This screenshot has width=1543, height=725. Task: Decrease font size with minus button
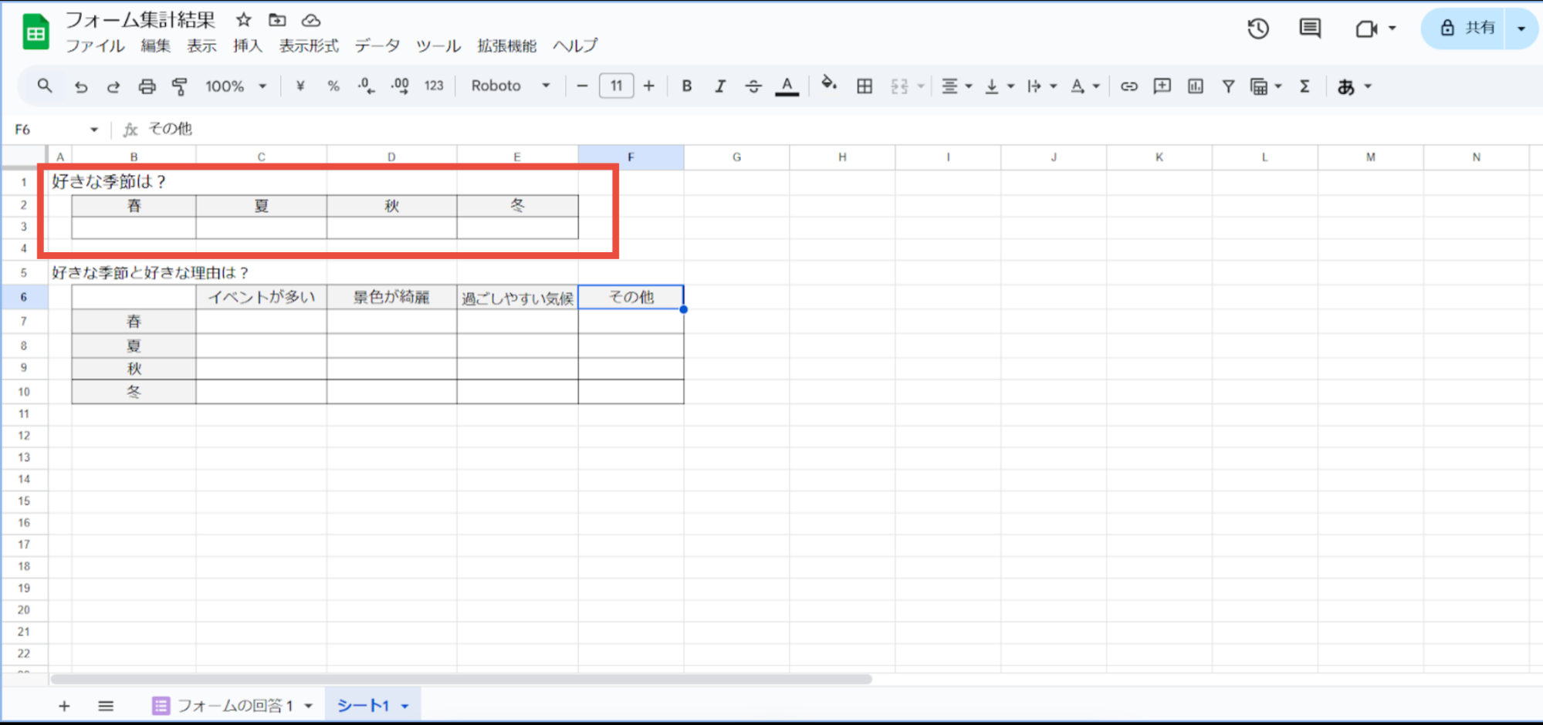(582, 86)
